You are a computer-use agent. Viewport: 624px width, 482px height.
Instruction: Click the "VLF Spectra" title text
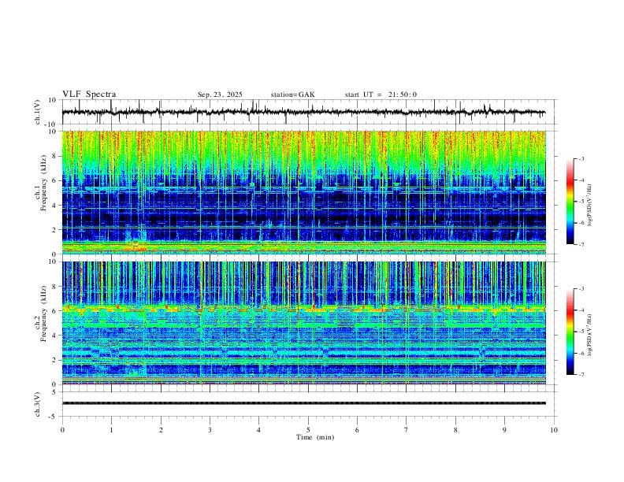point(89,95)
